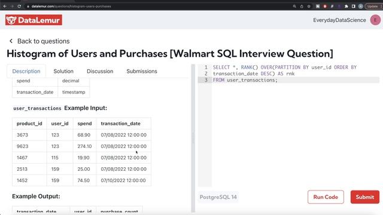Image resolution: width=383 pixels, height=215 pixels.
Task: Open the browser profile avatar
Action: (360, 7)
